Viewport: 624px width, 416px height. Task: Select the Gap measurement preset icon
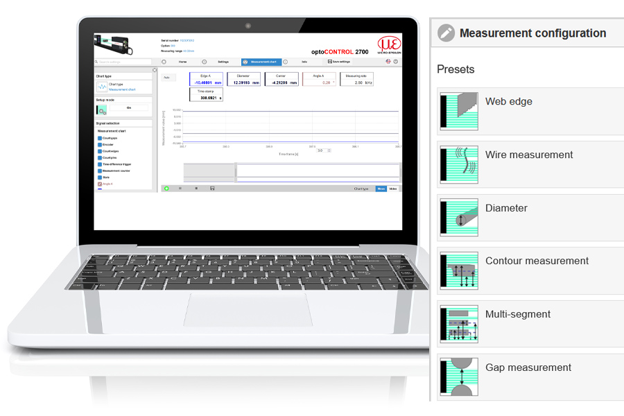pyautogui.click(x=459, y=377)
